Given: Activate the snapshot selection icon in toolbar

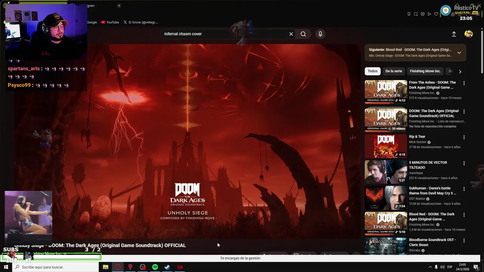Looking at the screenshot, I should click(416, 14).
